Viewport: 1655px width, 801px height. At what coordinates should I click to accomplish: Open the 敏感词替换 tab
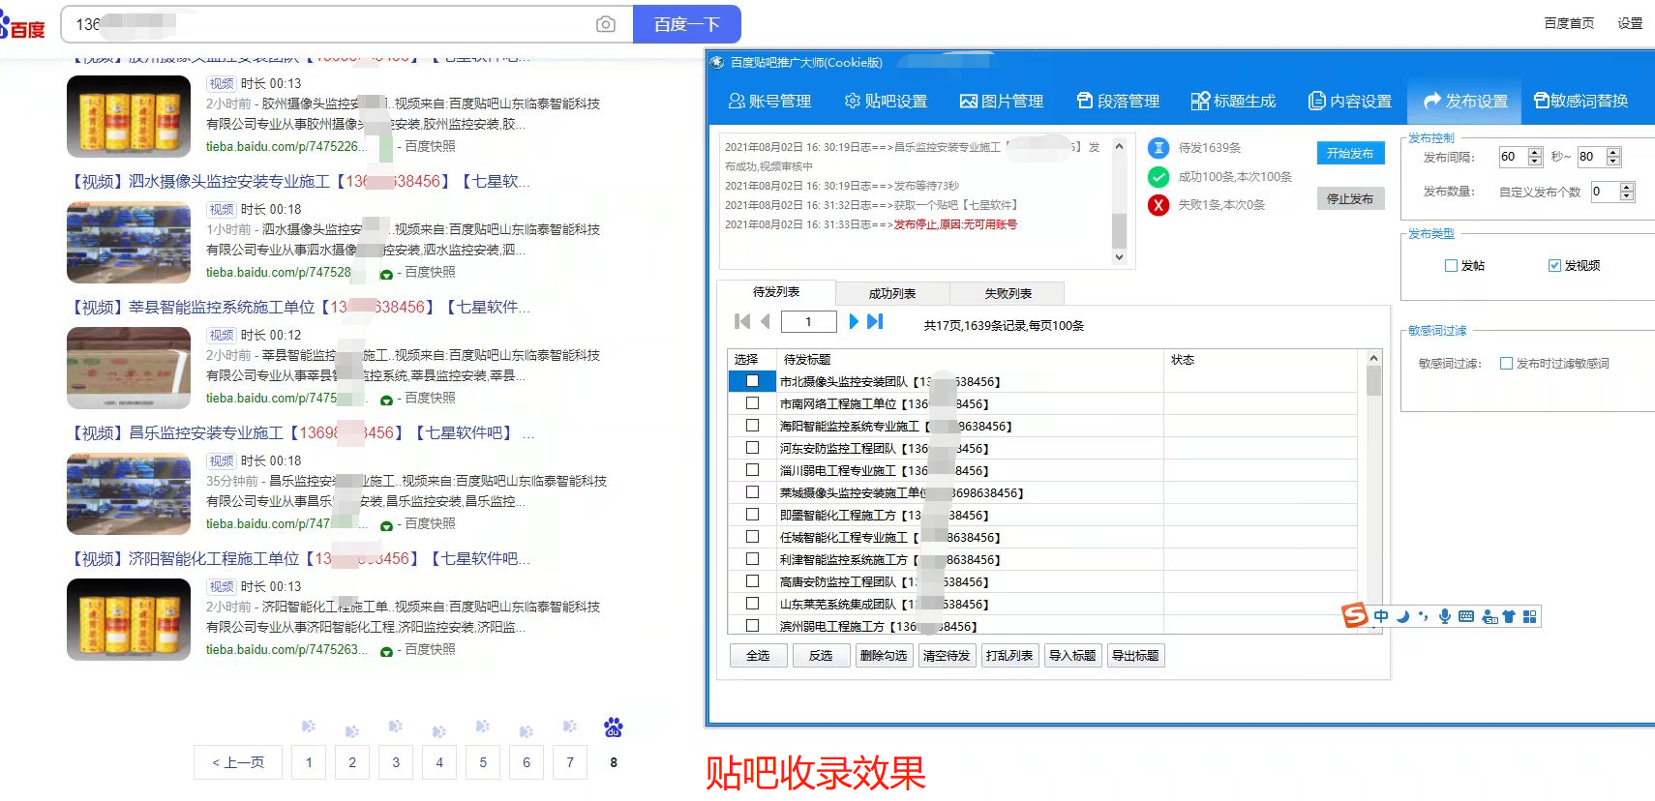(x=1580, y=101)
